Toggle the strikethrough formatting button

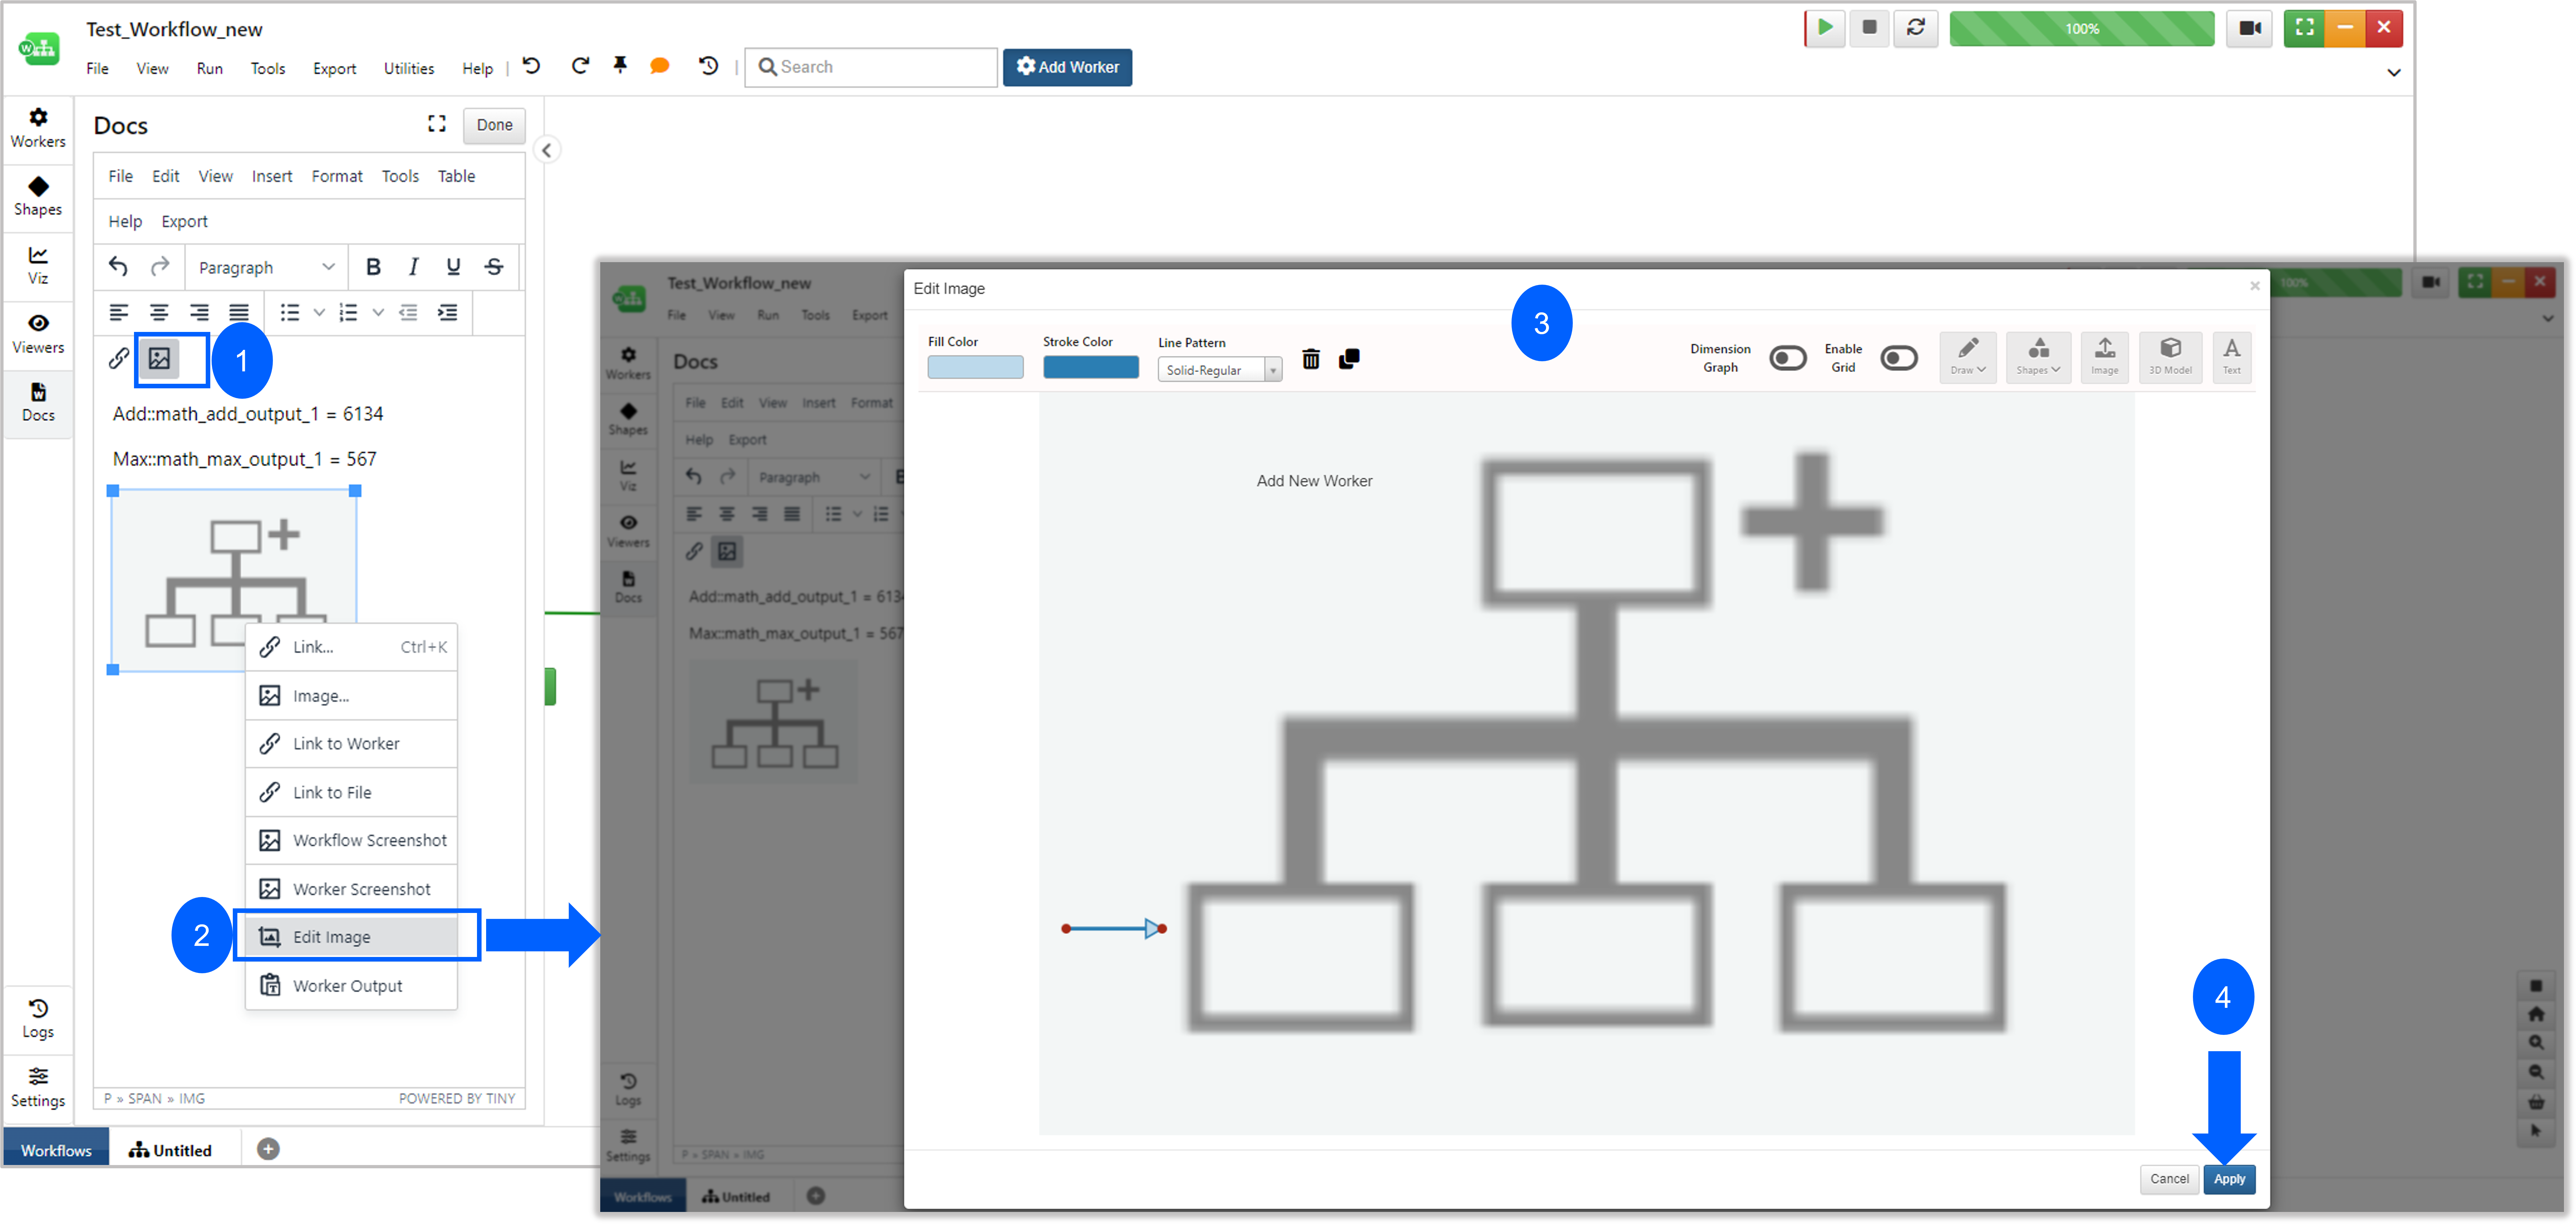(x=494, y=267)
